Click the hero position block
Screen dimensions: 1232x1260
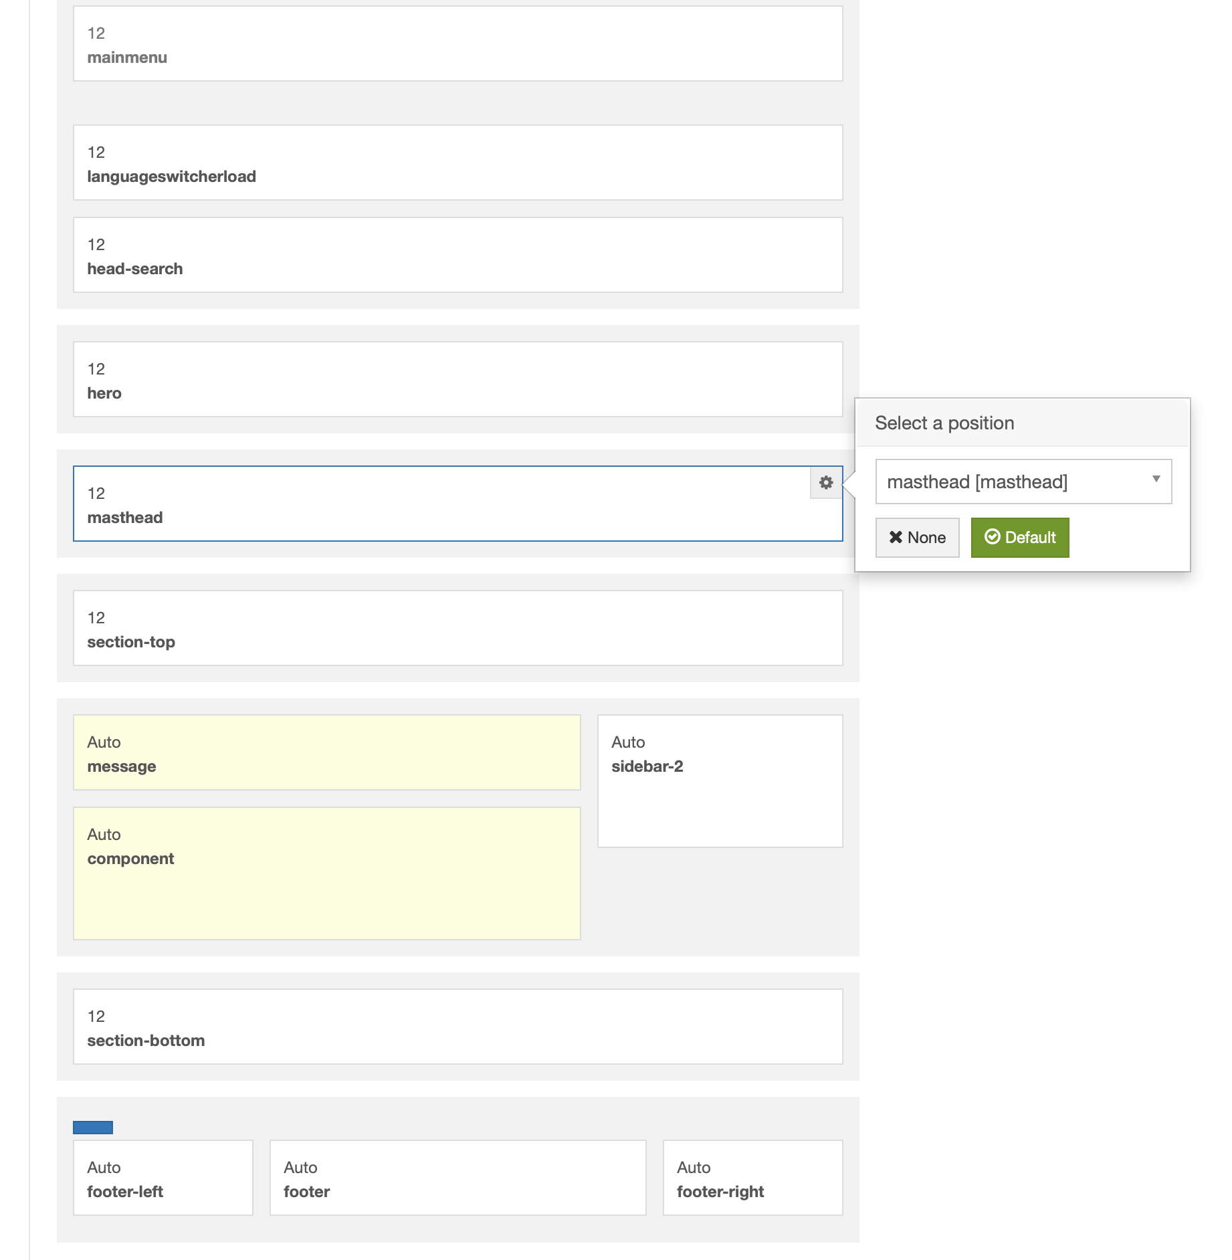[x=457, y=379]
